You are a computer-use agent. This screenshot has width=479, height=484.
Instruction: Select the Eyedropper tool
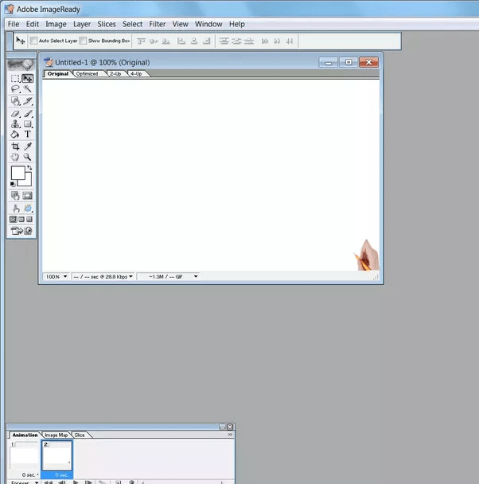pos(28,146)
